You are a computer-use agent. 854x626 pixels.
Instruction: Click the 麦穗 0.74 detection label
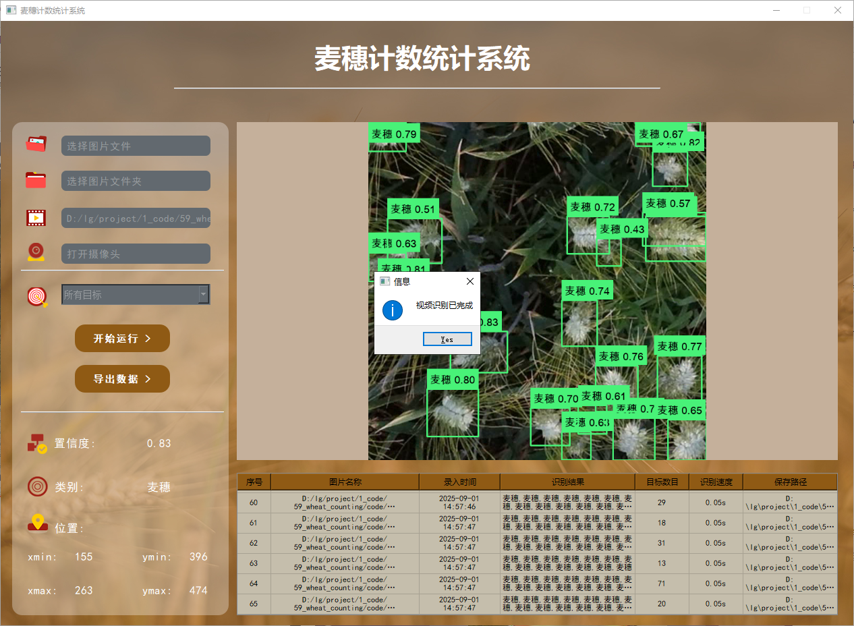588,291
